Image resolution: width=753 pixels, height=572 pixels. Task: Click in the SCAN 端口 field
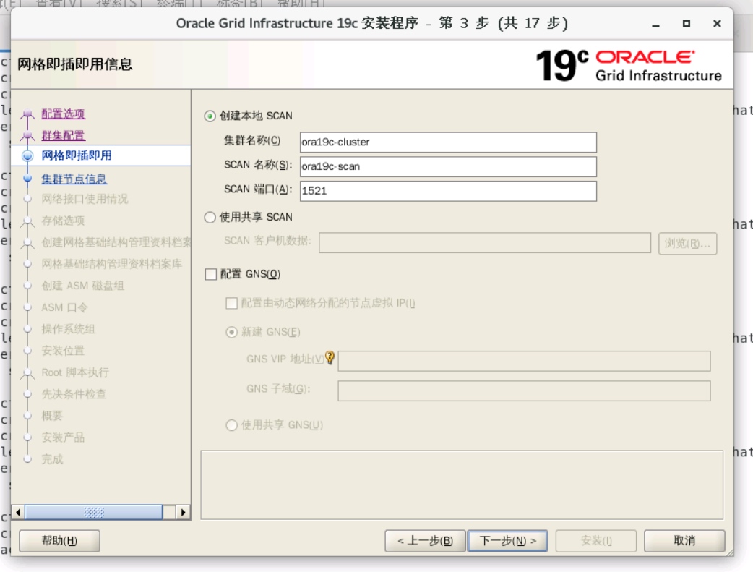pos(448,191)
